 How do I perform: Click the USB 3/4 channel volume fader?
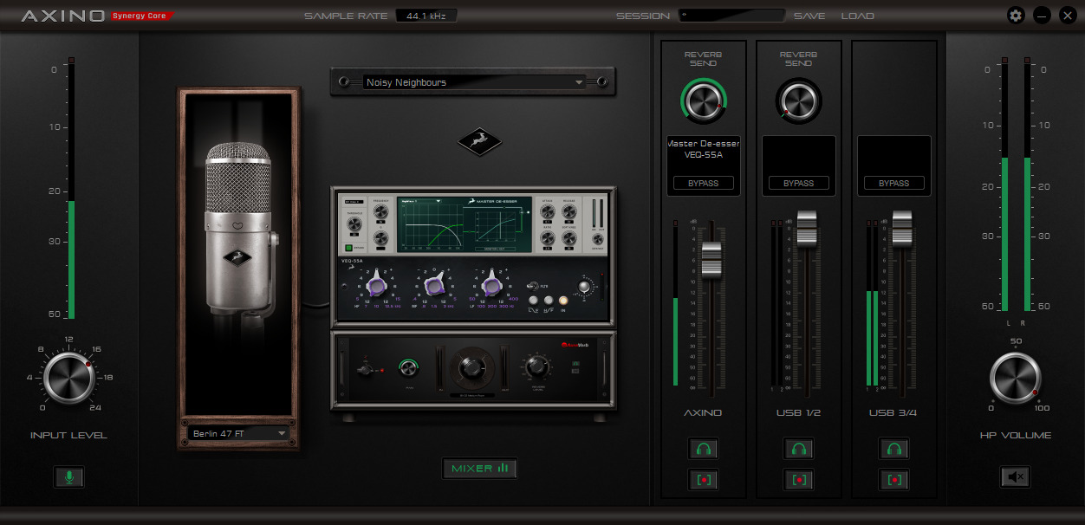(902, 229)
